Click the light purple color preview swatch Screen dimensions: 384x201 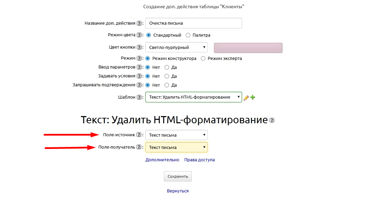coord(248,48)
